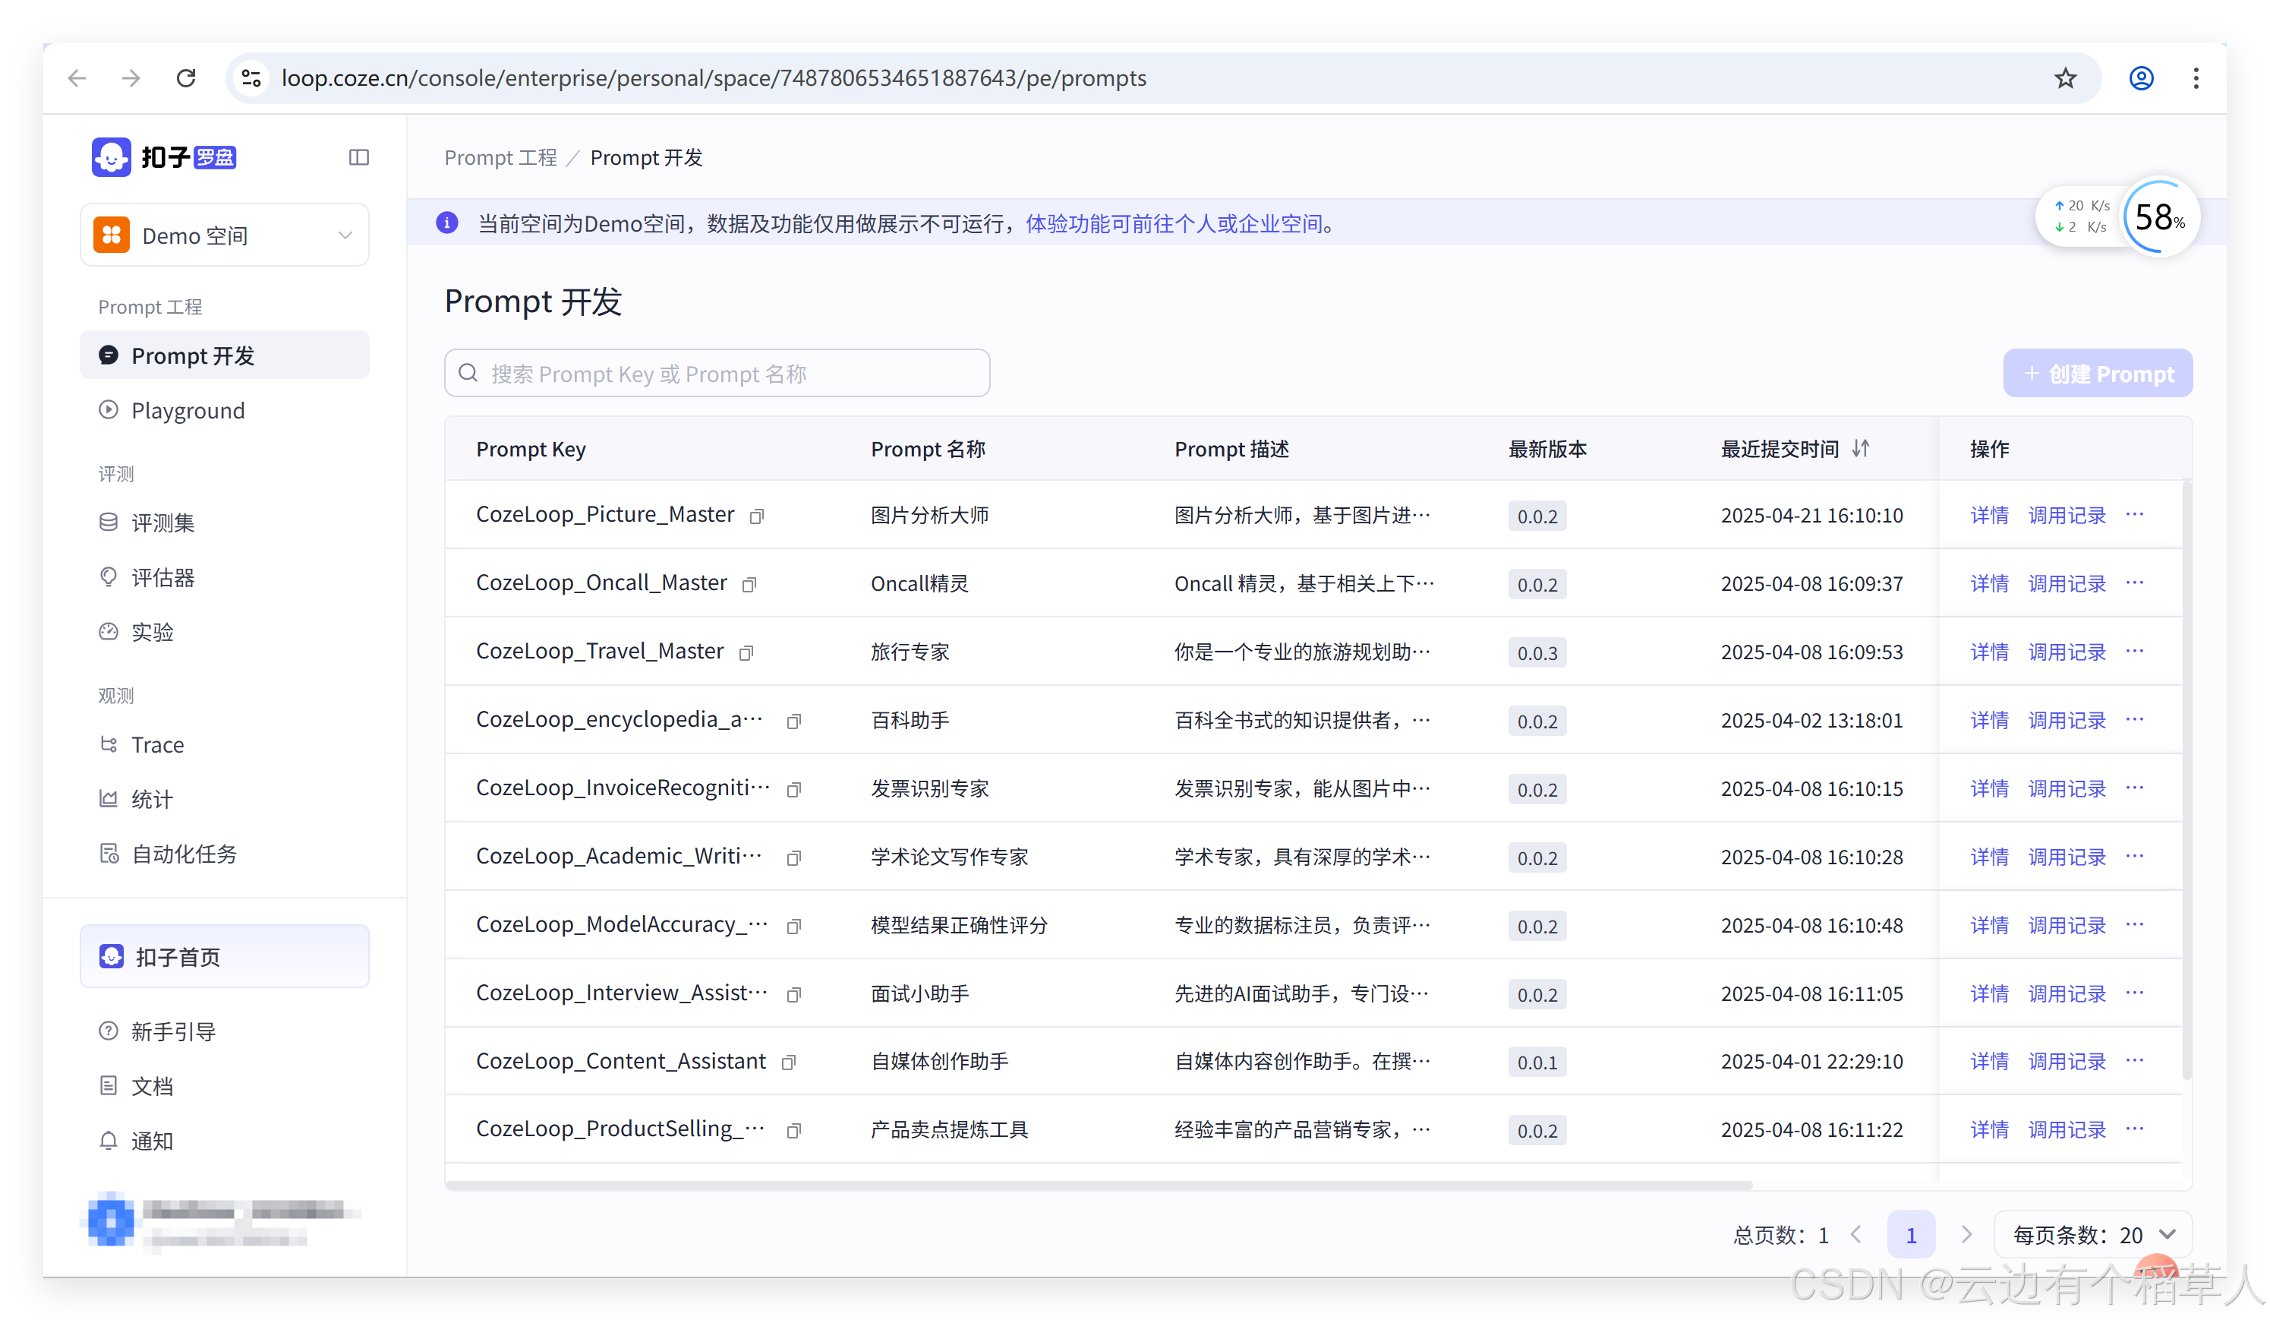This screenshot has width=2270, height=1323.
Task: Copy the CozeLoop_Picture_Master key icon
Action: pyautogui.click(x=757, y=516)
